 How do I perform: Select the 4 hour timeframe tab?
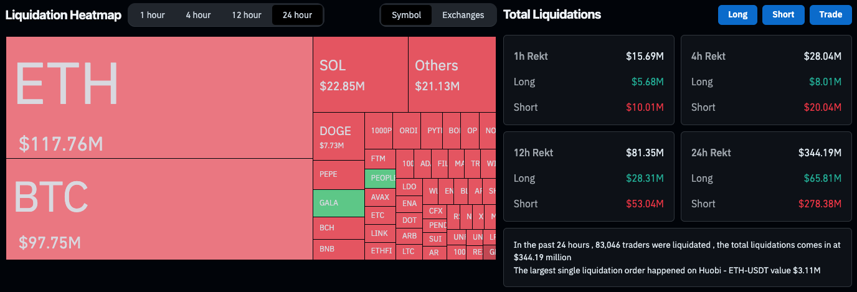[198, 15]
